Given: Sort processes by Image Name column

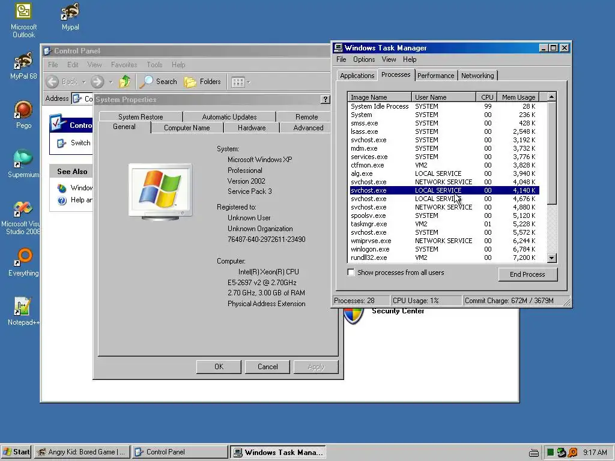Looking at the screenshot, I should click(380, 97).
